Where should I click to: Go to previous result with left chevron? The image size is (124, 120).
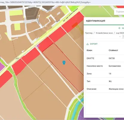pos(120,37)
